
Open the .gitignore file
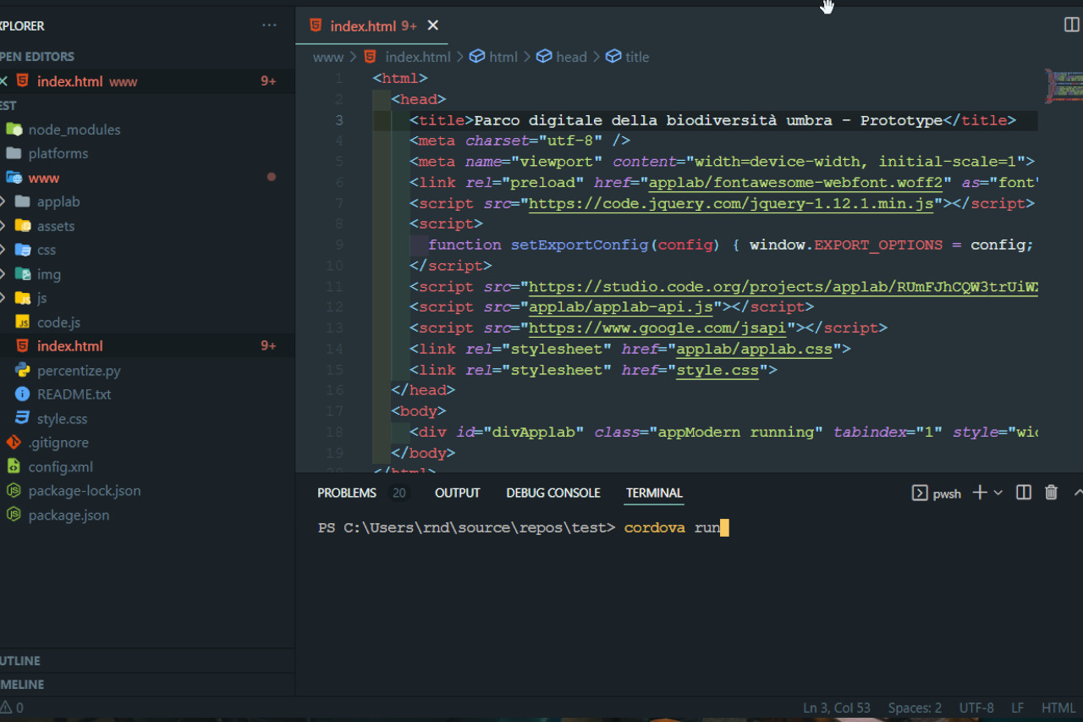point(58,443)
